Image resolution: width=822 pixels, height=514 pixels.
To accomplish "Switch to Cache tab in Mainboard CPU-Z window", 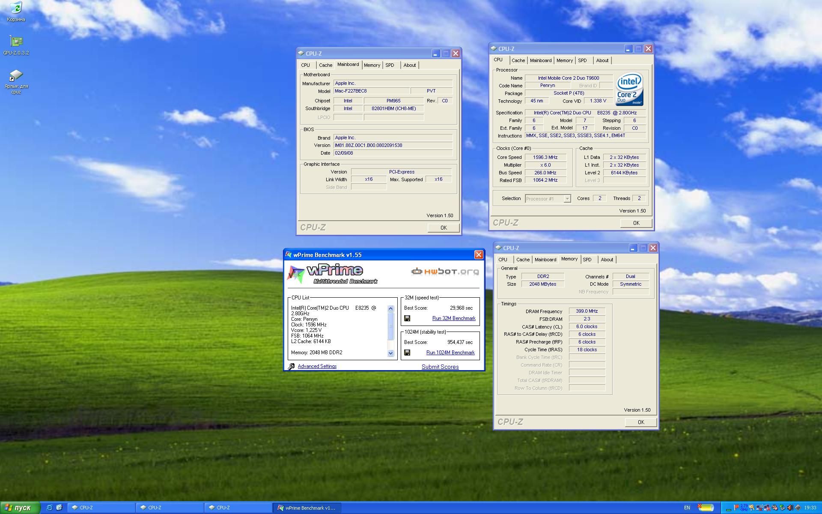I will point(325,65).
